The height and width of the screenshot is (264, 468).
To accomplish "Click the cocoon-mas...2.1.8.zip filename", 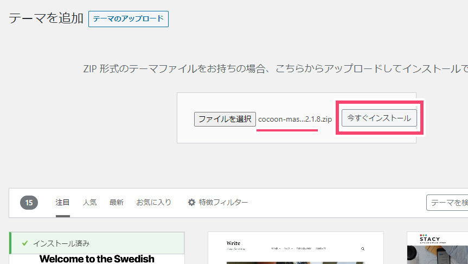I will click(x=295, y=119).
